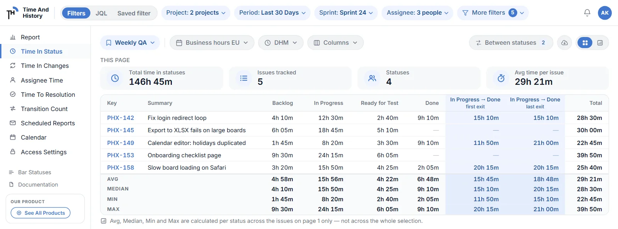Sort by the Backlog column header
The image size is (618, 229).
tap(282, 103)
